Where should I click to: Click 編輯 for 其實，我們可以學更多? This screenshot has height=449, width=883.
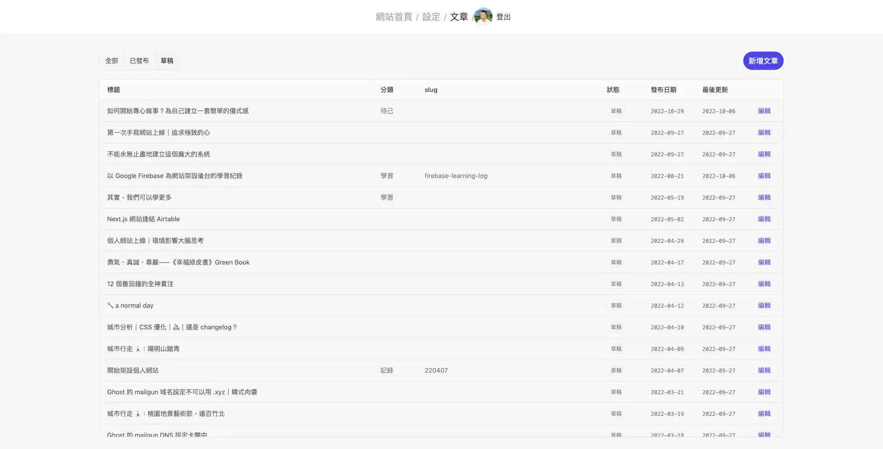[764, 197]
